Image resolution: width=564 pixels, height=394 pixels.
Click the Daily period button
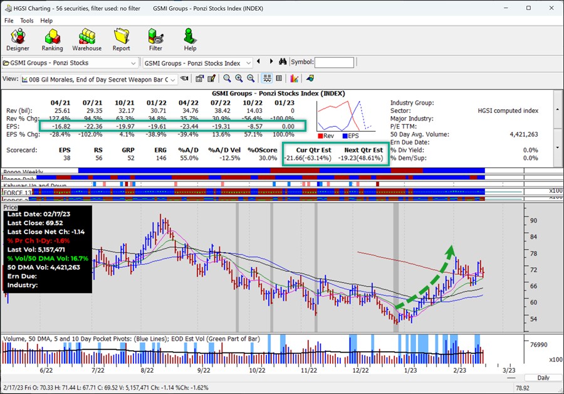(543, 378)
